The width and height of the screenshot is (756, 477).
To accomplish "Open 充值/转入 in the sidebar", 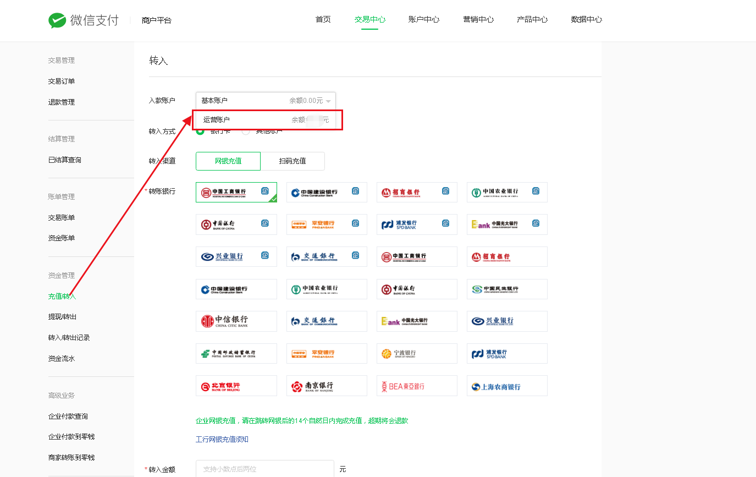I will (62, 297).
